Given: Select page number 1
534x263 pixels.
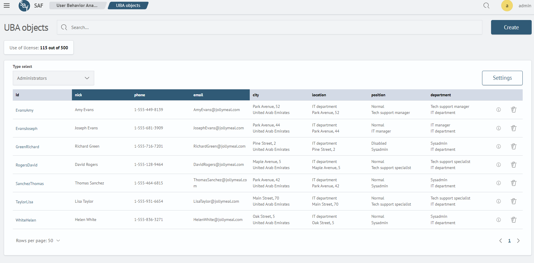Looking at the screenshot, I should click(509, 241).
